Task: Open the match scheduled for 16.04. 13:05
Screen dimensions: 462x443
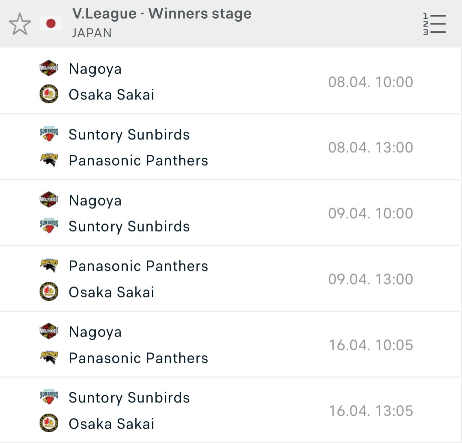Action: [231, 410]
